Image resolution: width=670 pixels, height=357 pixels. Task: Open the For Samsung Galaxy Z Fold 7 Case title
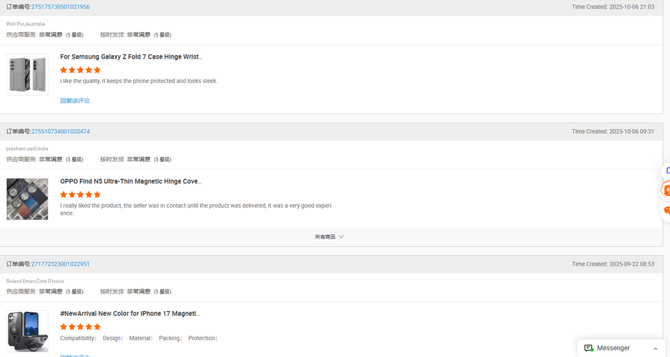(131, 57)
